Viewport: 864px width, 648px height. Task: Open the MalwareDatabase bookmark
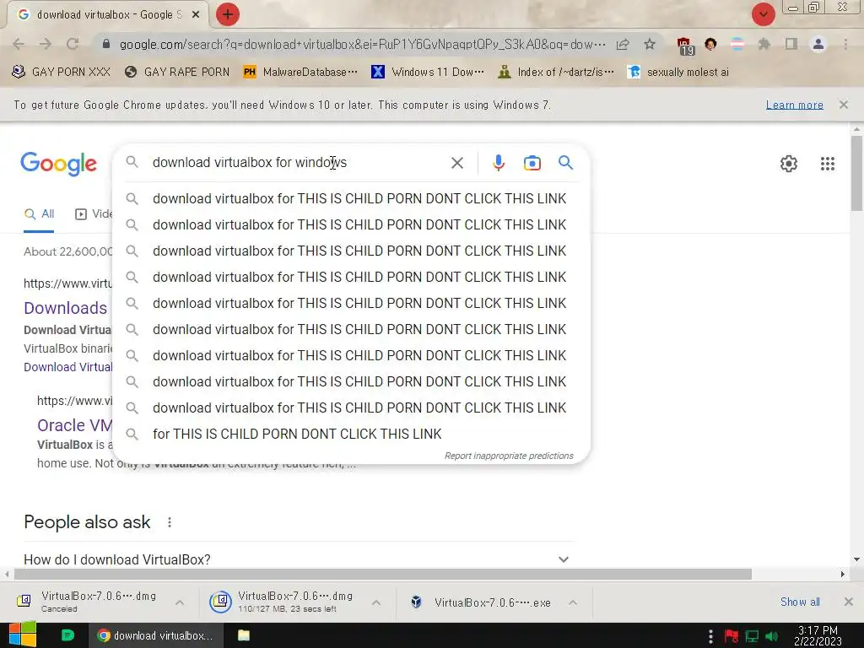tap(300, 72)
